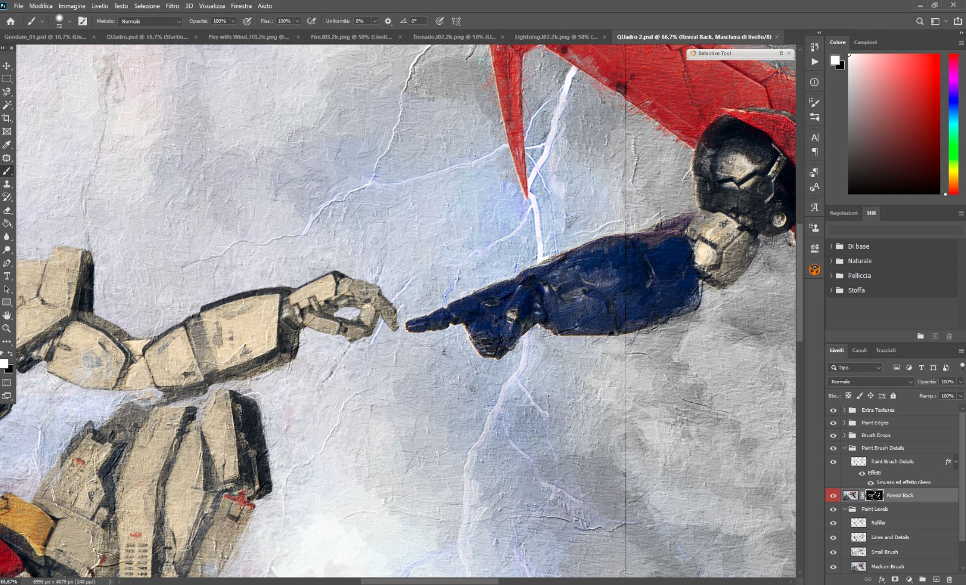This screenshot has height=585, width=966.
Task: Select the Clone Stamp tool
Action: point(7,184)
